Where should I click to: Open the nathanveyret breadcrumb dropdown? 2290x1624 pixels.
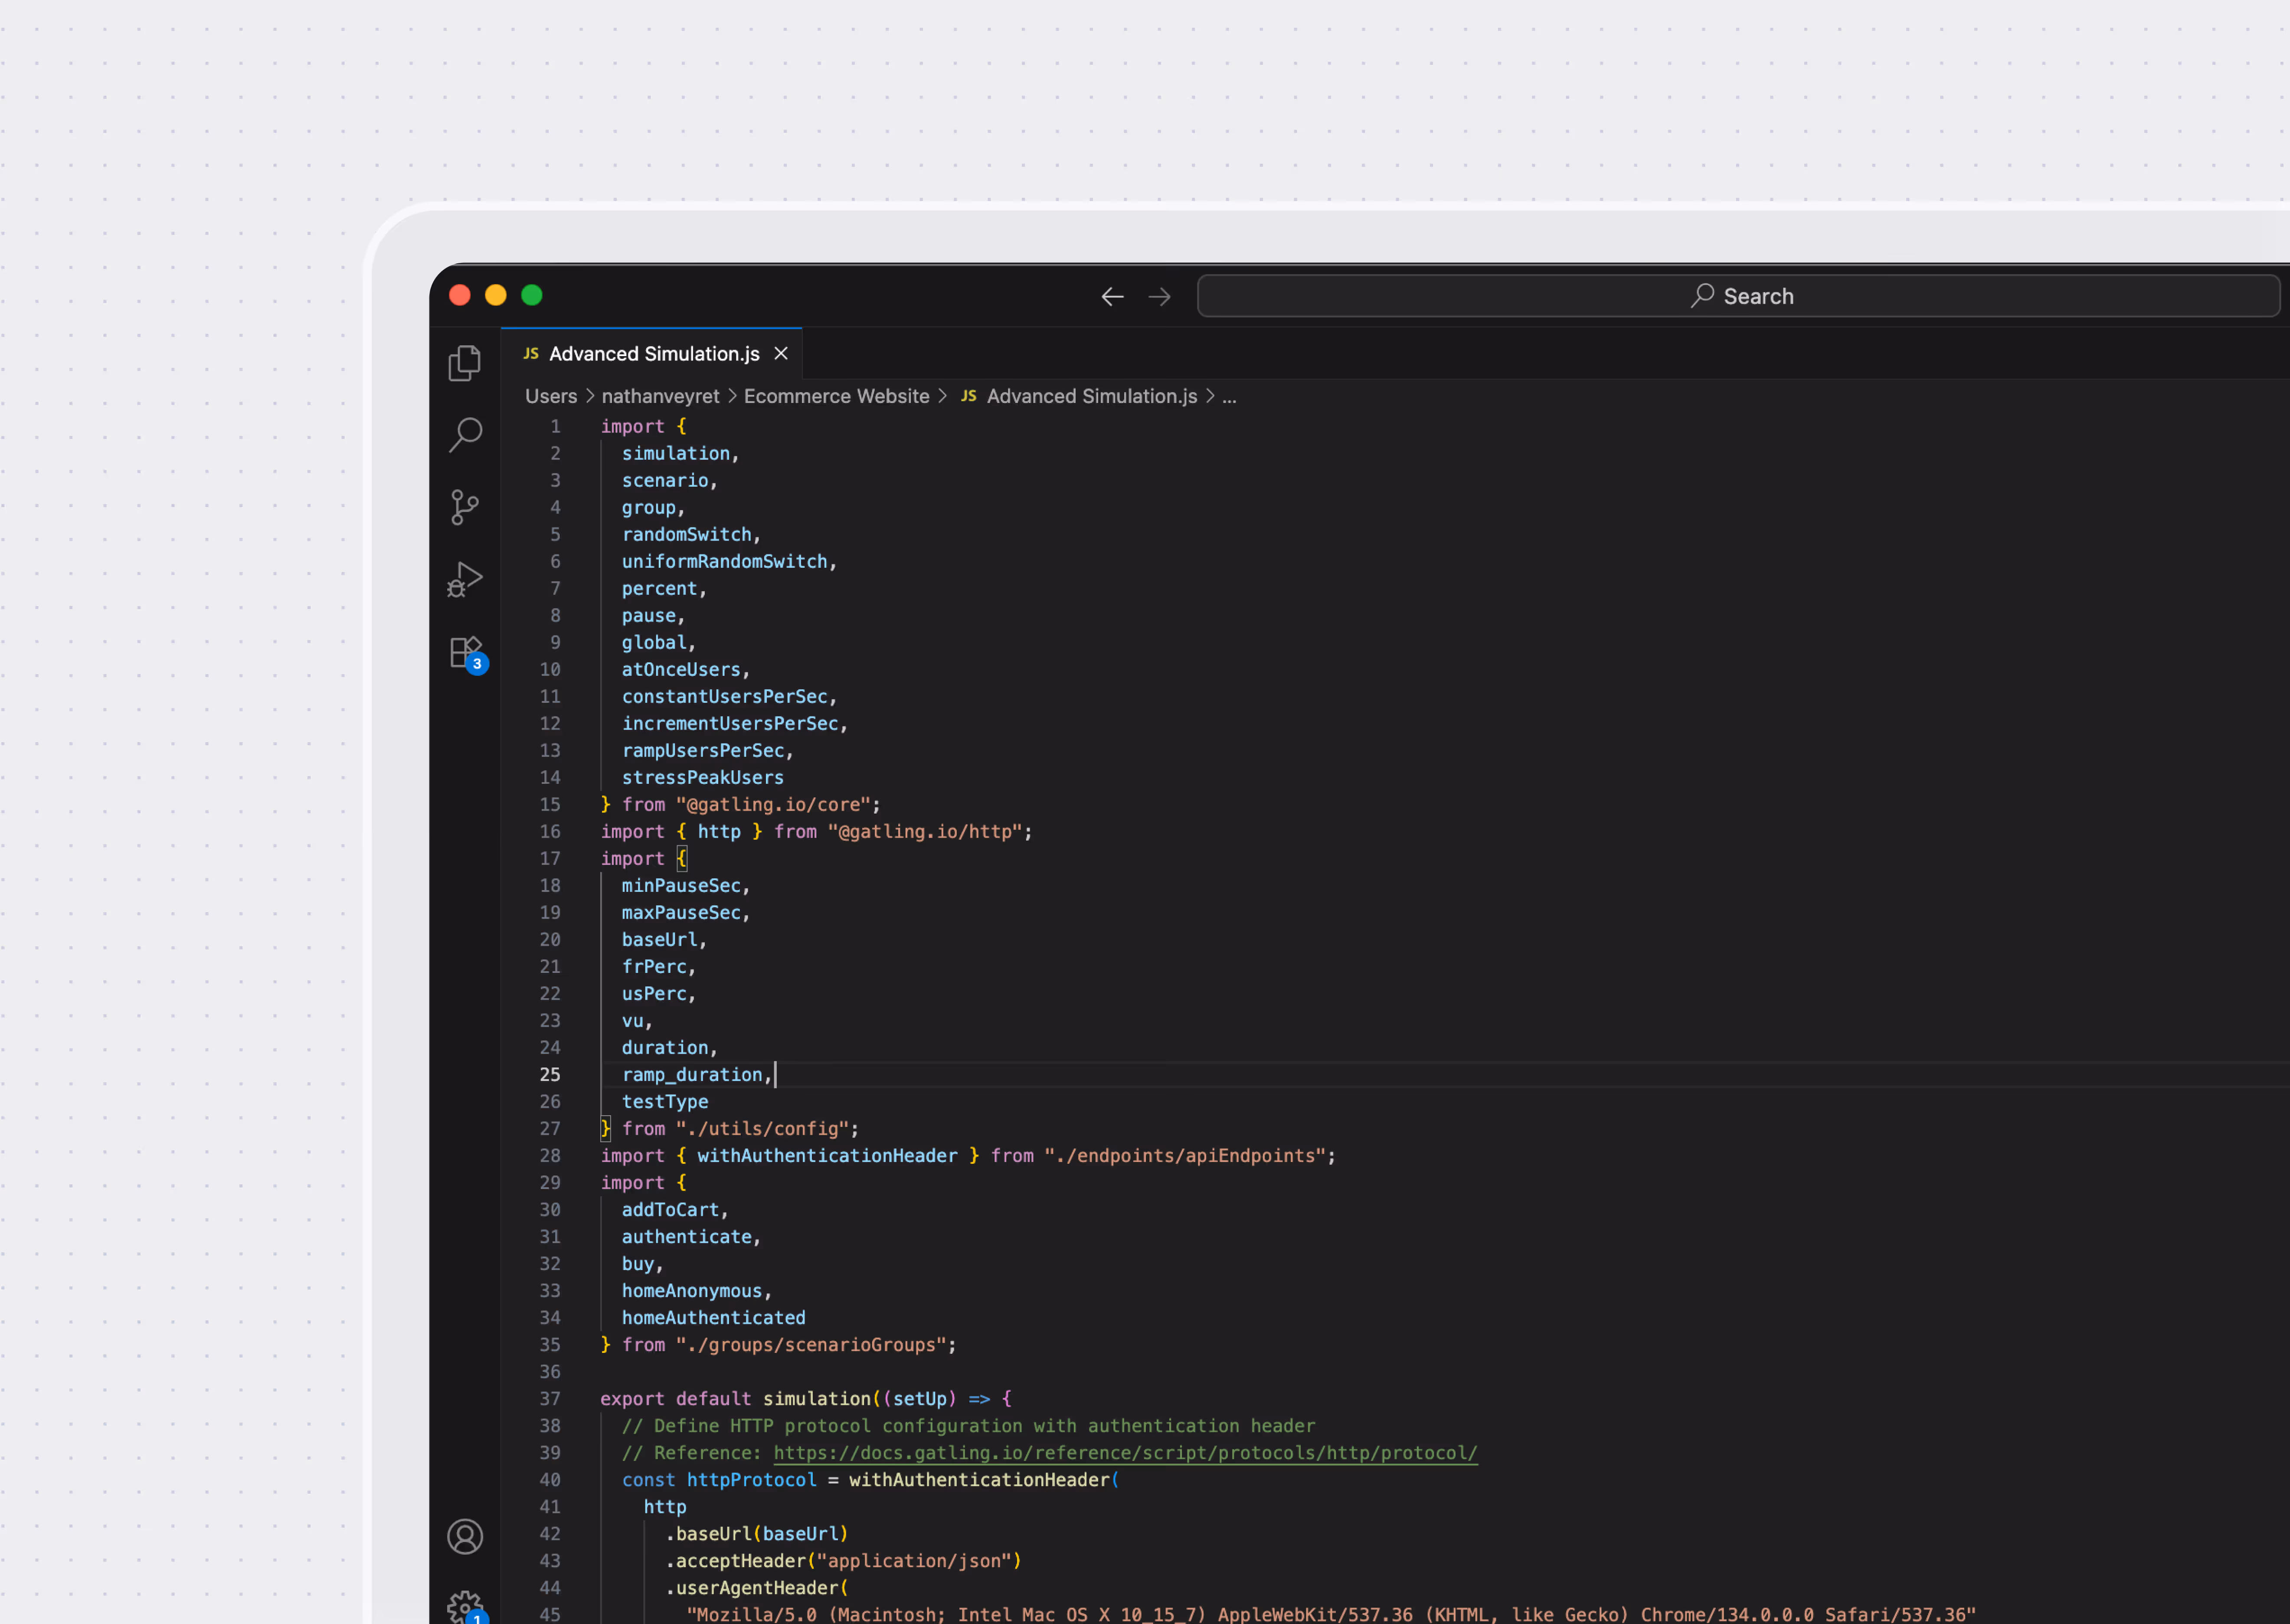pos(660,397)
